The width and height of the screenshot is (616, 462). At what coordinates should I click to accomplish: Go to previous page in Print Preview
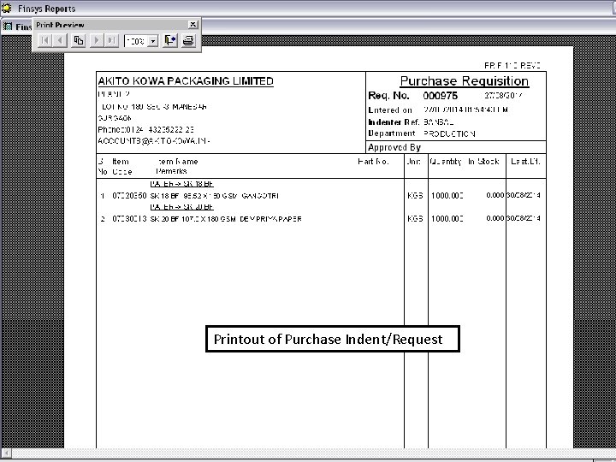60,40
